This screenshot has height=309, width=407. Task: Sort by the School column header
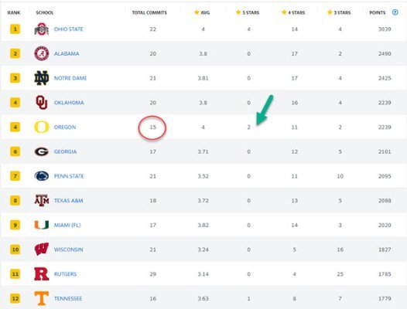click(x=45, y=12)
